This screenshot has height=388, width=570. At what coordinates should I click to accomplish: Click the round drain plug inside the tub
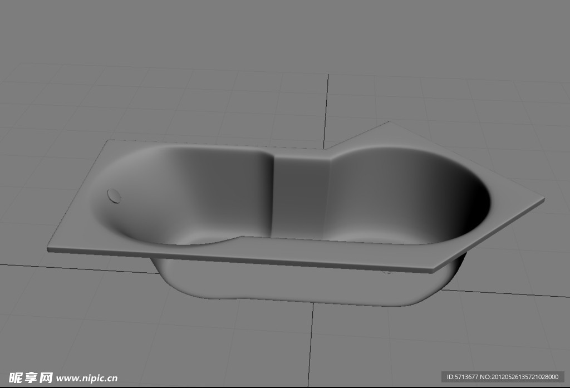pyautogui.click(x=114, y=195)
